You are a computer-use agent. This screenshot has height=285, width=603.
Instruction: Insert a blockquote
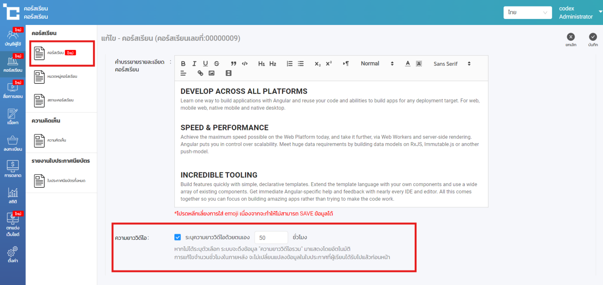[233, 64]
